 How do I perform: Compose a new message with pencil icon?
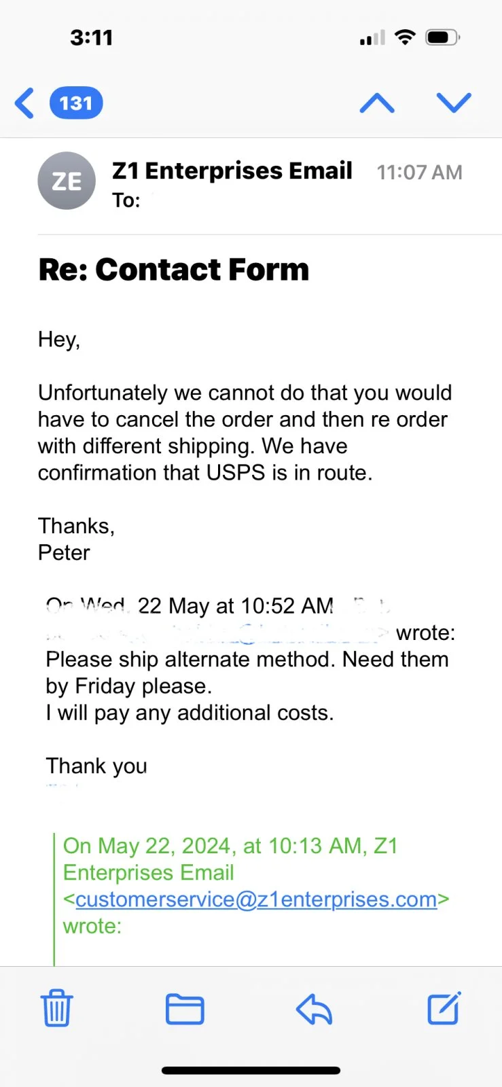tap(444, 1008)
